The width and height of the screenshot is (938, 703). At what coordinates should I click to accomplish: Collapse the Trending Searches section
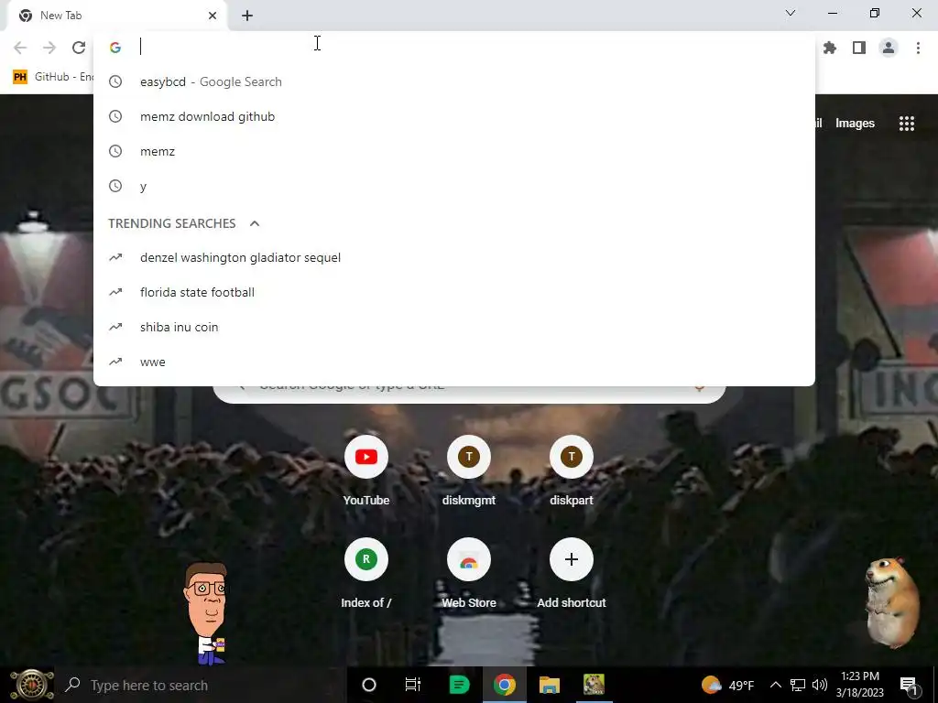coord(255,223)
